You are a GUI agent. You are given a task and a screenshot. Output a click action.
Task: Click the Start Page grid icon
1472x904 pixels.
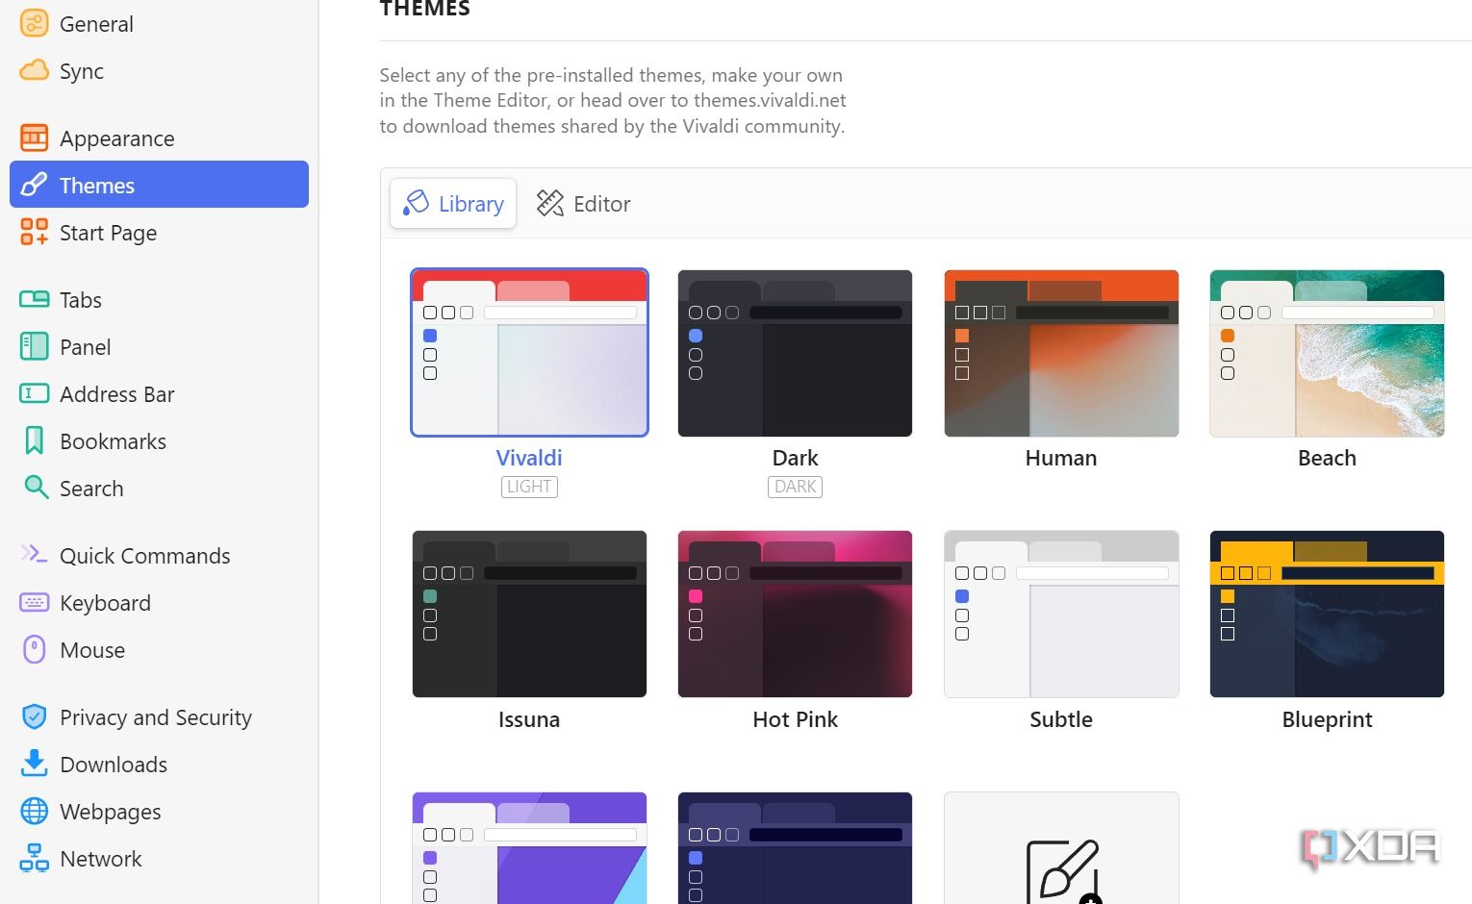(x=35, y=232)
